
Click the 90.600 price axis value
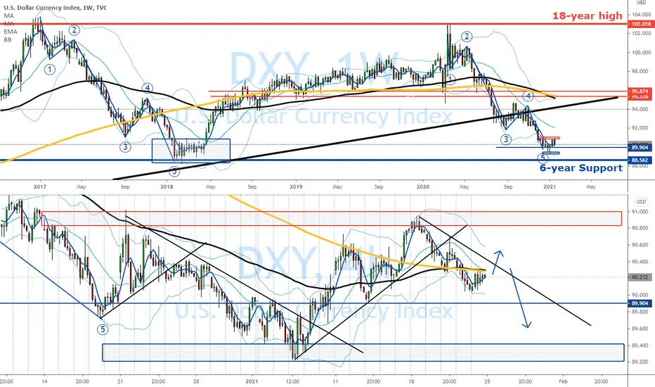pyautogui.click(x=641, y=245)
